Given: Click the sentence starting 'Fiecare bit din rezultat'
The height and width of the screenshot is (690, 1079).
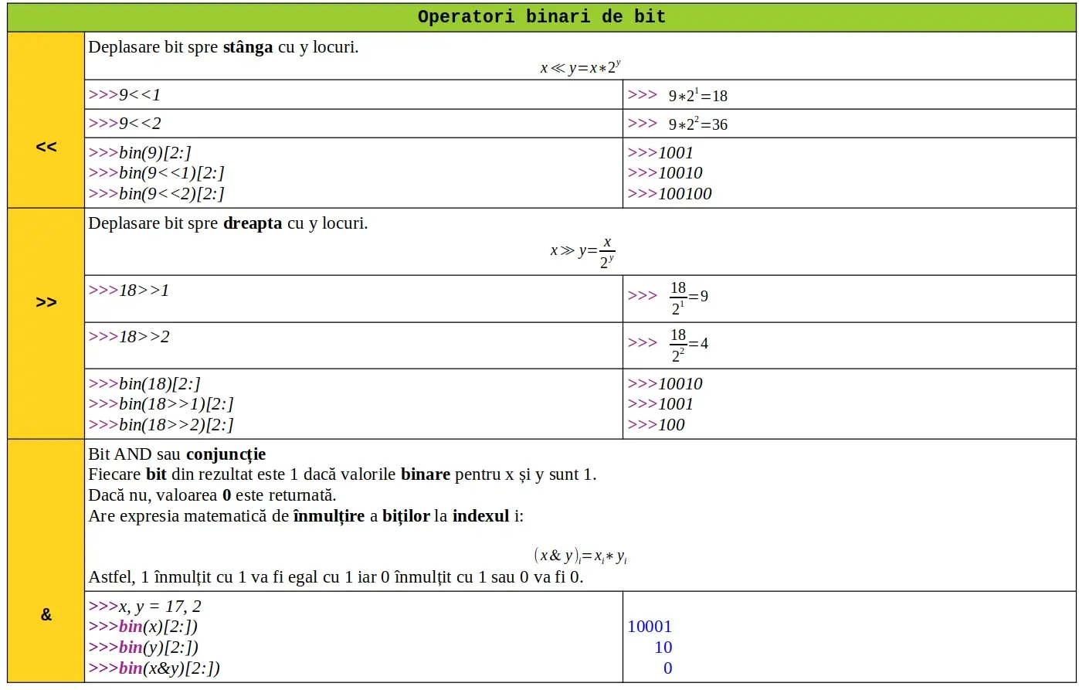Looking at the screenshot, I should tap(342, 474).
